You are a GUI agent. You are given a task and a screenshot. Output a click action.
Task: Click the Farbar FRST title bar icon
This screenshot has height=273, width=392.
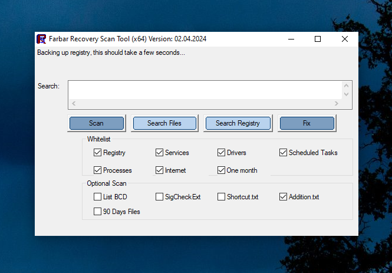click(x=41, y=39)
